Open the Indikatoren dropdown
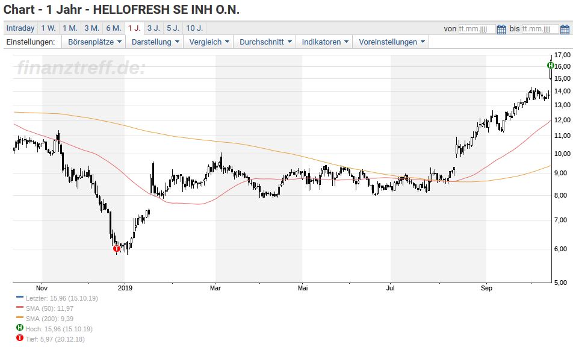 [324, 42]
